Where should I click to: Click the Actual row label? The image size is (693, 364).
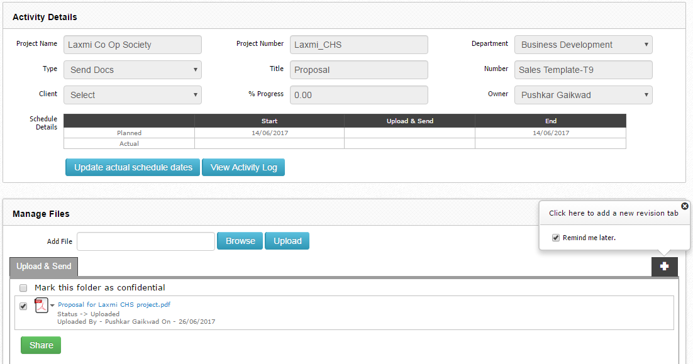[129, 143]
